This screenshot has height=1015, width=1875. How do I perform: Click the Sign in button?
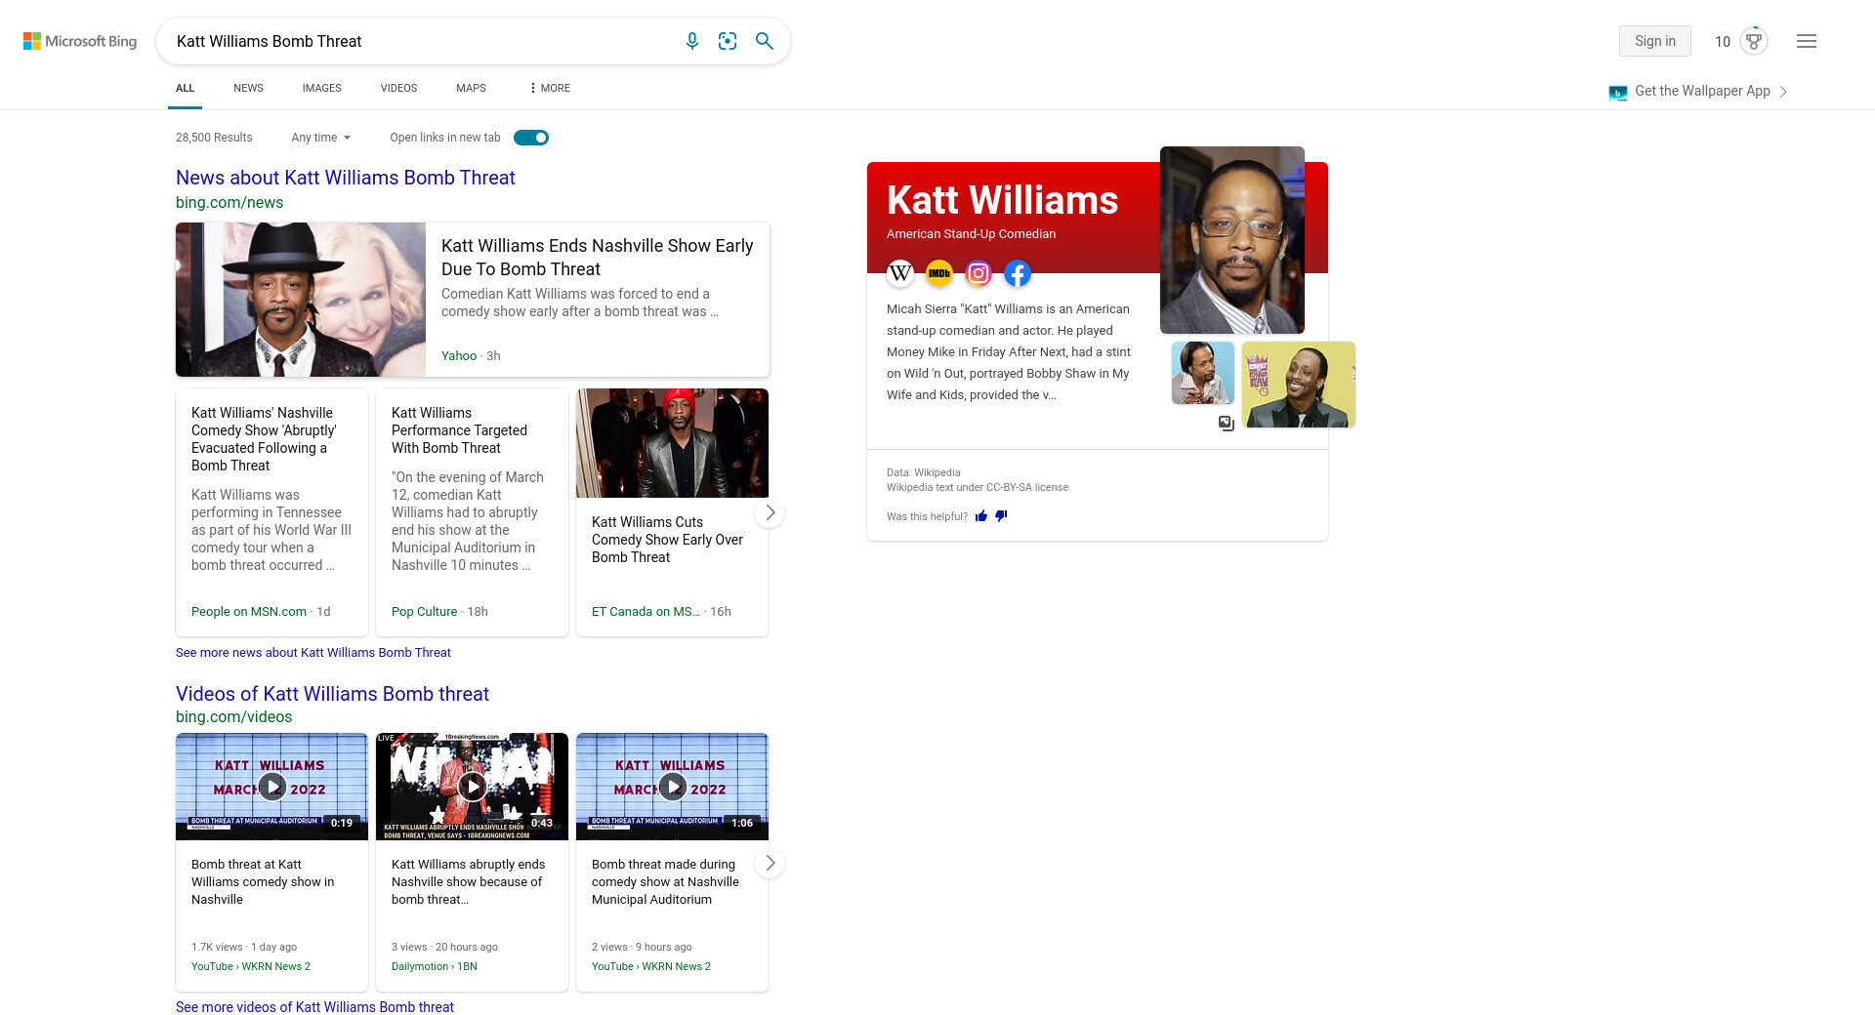pyautogui.click(x=1654, y=41)
